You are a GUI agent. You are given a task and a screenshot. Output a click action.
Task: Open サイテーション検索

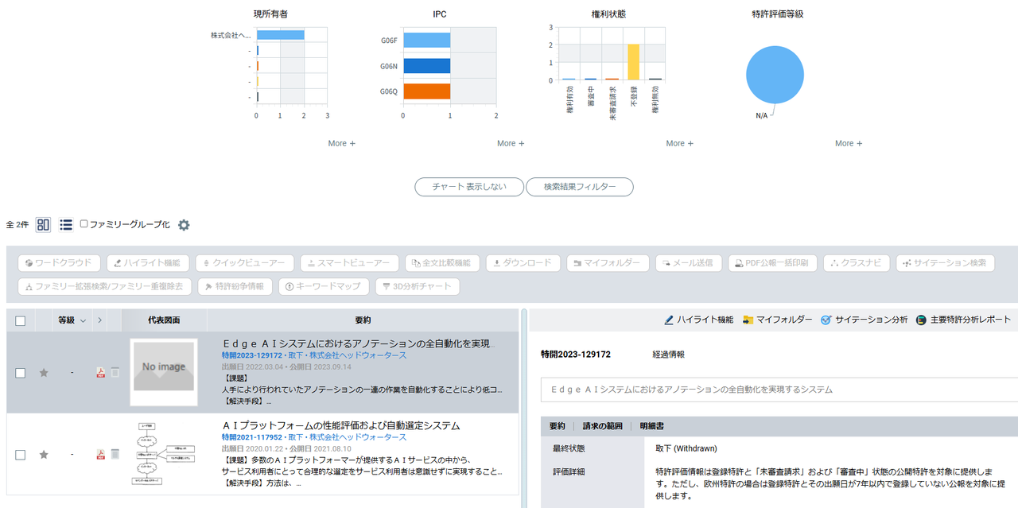point(946,262)
